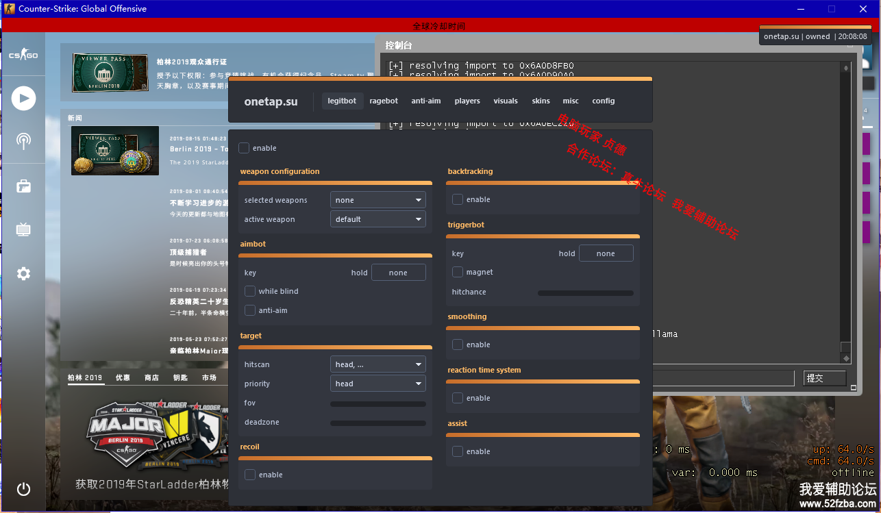The width and height of the screenshot is (881, 513).
Task: Enable the smoothing checkbox
Action: [x=458, y=345]
